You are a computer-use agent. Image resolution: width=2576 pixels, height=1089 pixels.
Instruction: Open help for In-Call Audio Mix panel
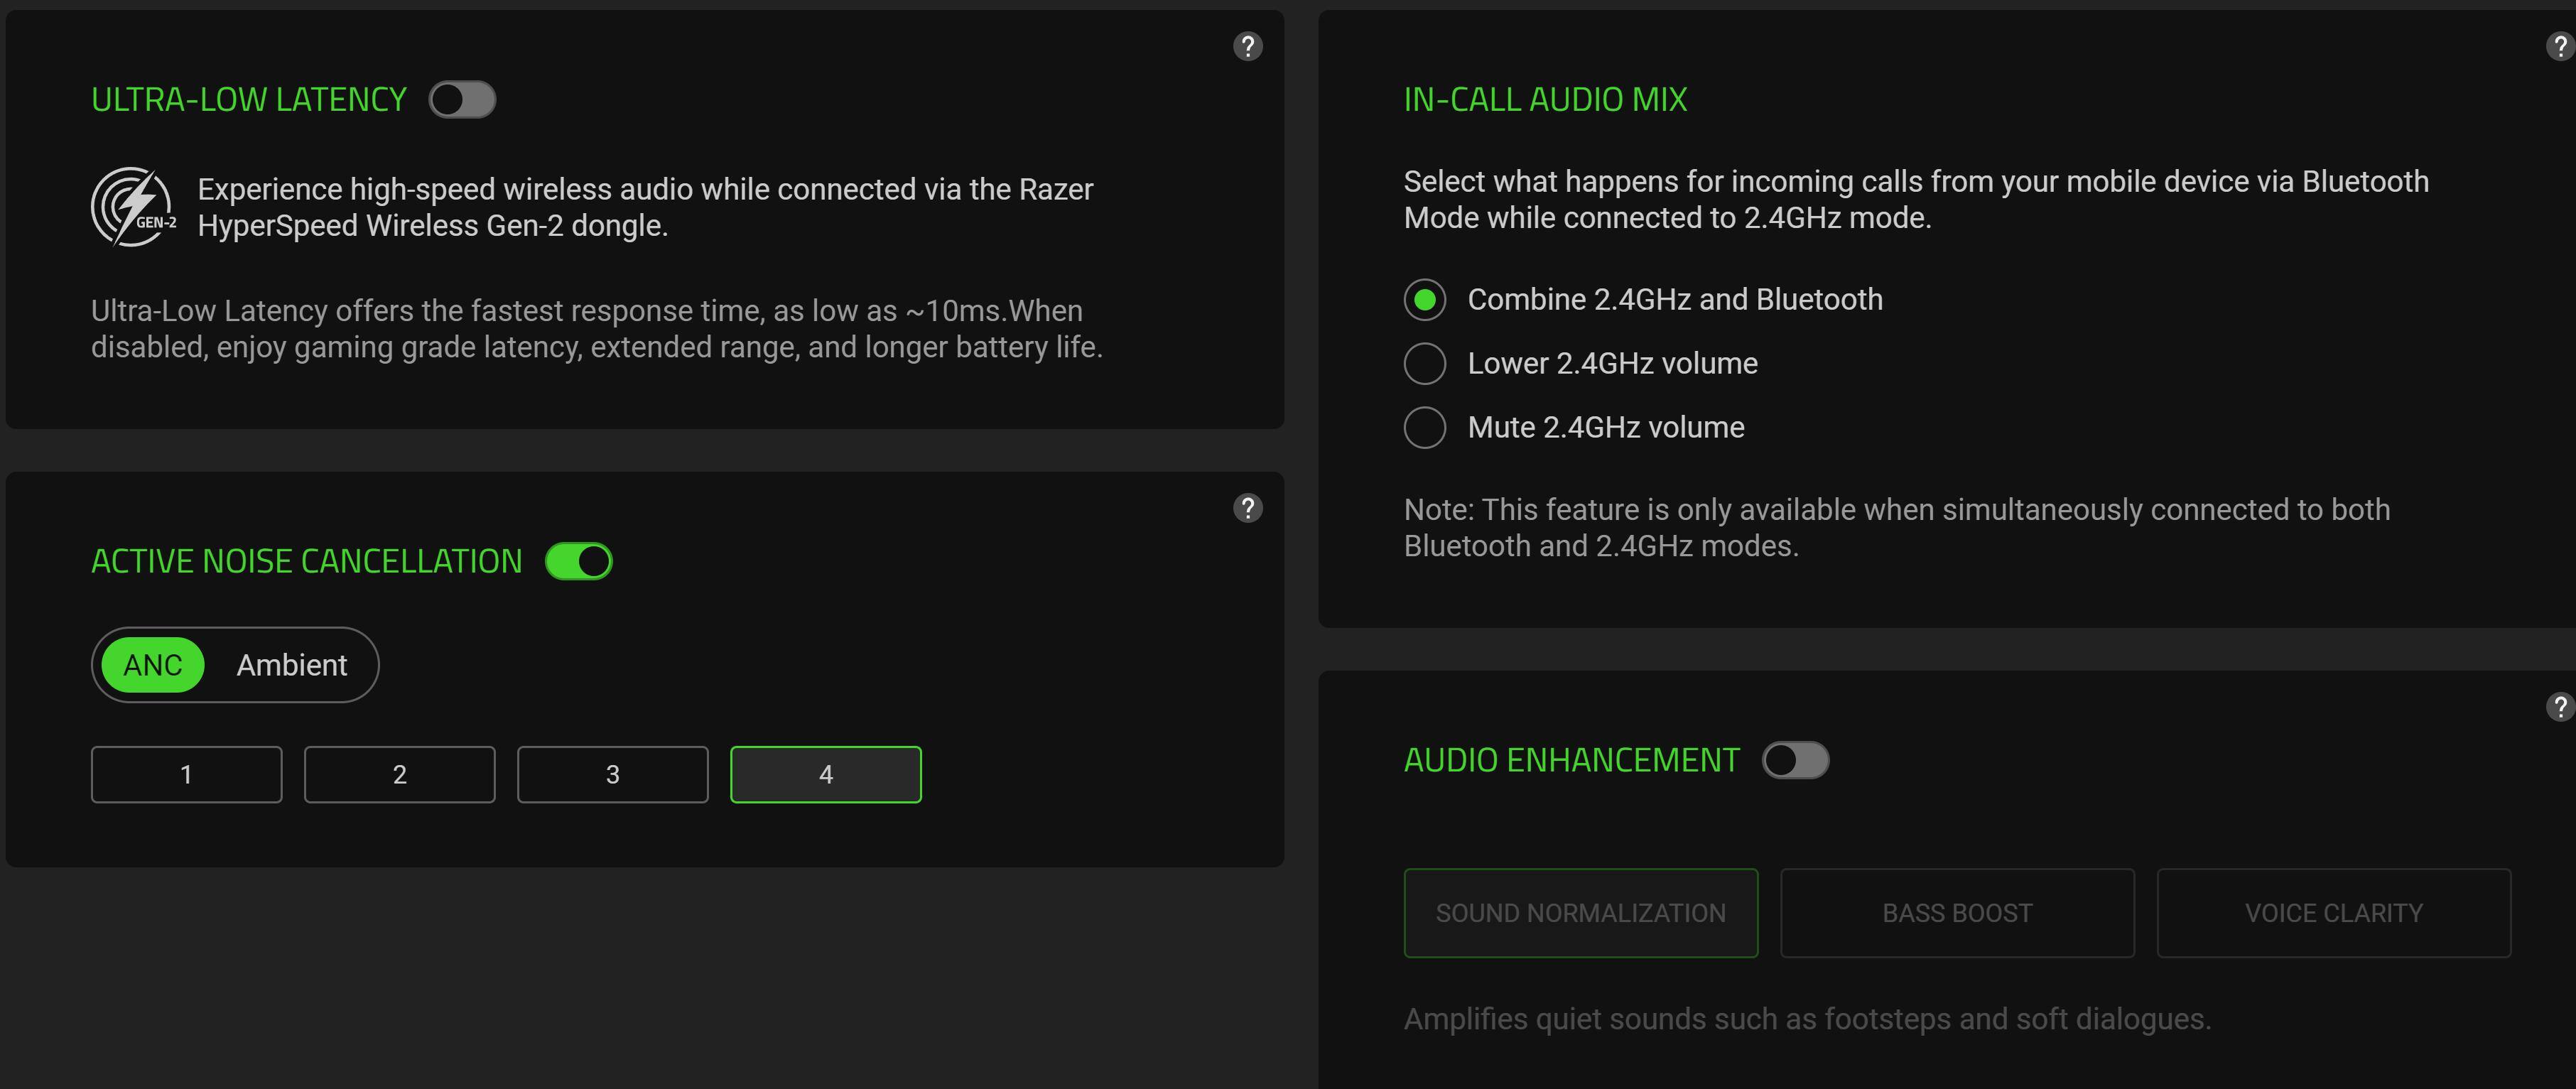pyautogui.click(x=2561, y=46)
